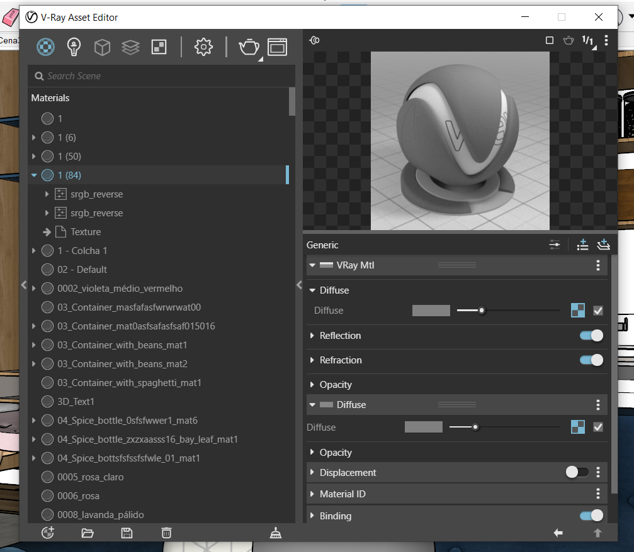Image resolution: width=634 pixels, height=552 pixels.
Task: Open the Material ID three-dot menu
Action: pyautogui.click(x=598, y=494)
